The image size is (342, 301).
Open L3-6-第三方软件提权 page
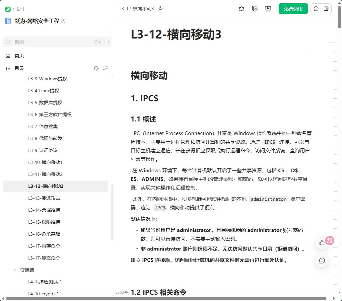(50, 114)
